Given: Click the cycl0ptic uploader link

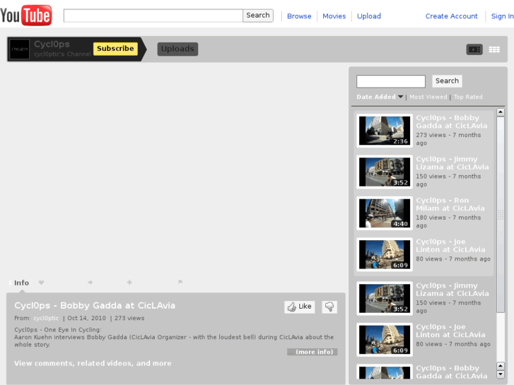Looking at the screenshot, I should pos(46,318).
